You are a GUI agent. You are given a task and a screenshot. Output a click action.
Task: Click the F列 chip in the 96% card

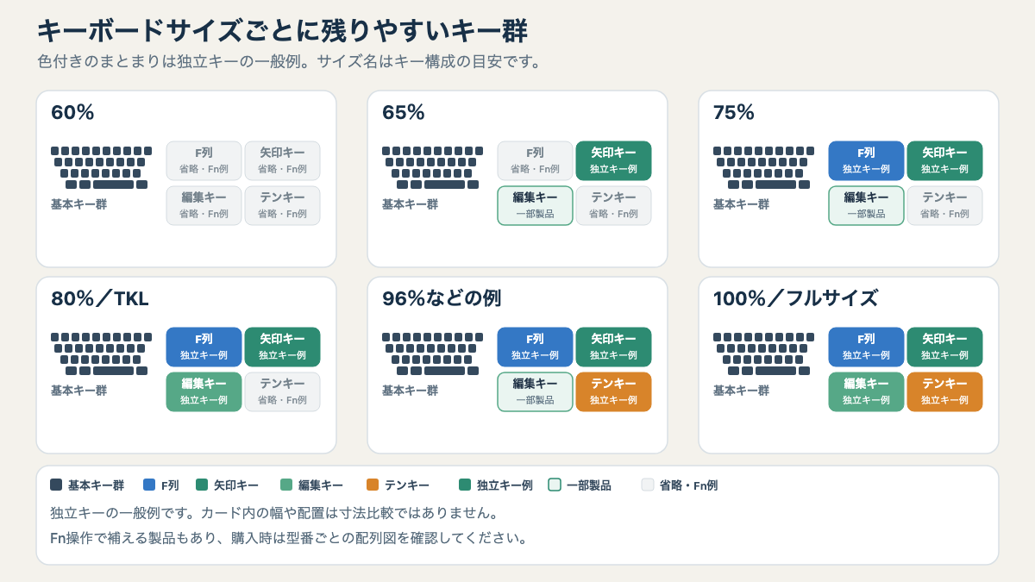coord(535,347)
